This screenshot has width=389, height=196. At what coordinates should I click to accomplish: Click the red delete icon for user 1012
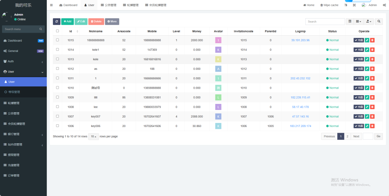click(372, 69)
